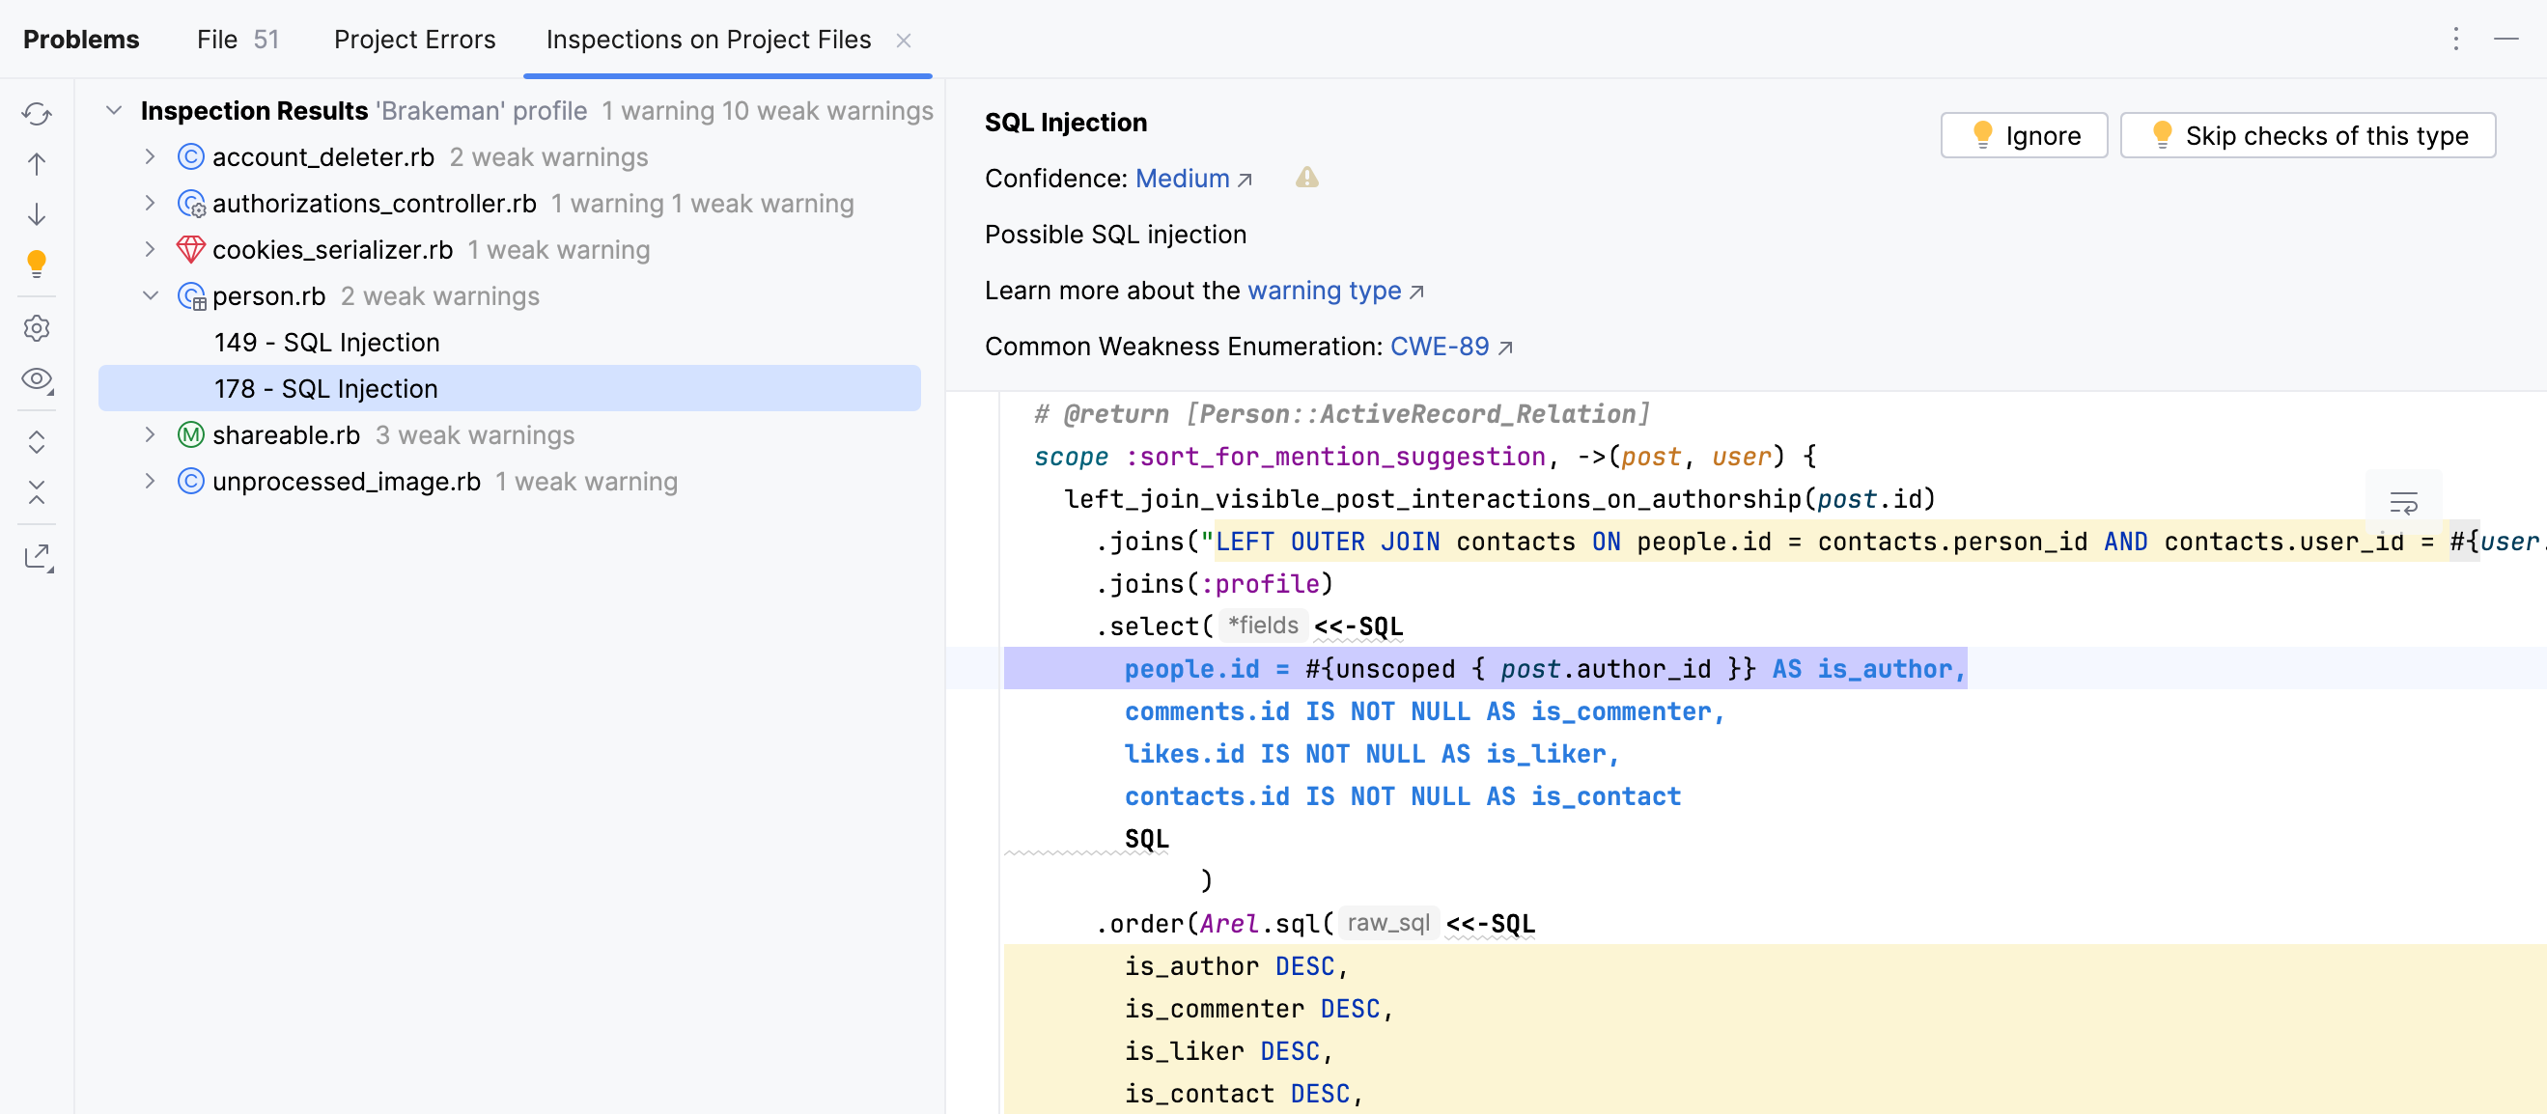The width and height of the screenshot is (2547, 1114).
Task: Go to the next problem
Action: [37, 213]
